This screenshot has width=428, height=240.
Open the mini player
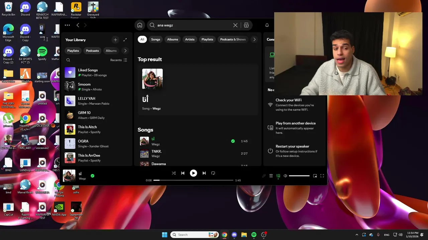pos(315,176)
